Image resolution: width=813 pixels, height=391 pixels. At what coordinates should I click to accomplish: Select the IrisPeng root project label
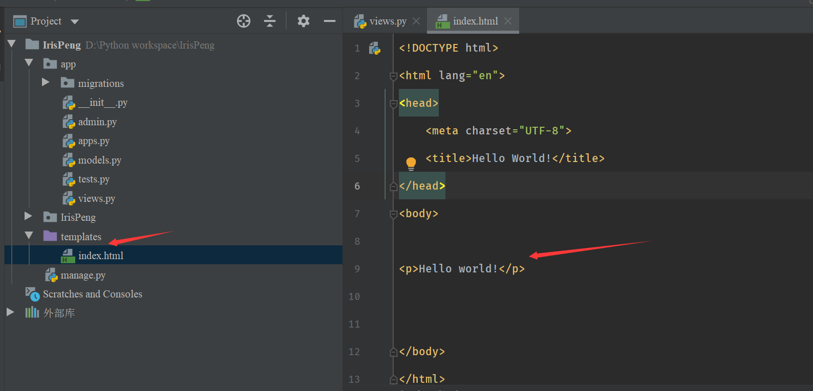click(61, 45)
